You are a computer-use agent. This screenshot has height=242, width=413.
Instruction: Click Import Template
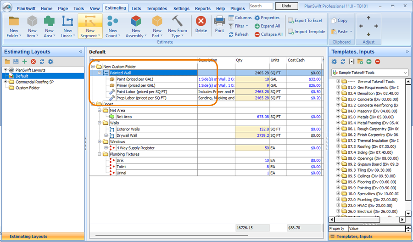pos(307,31)
